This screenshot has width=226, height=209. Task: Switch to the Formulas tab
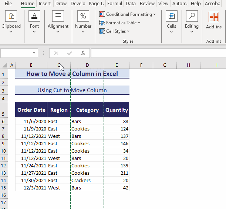(x=115, y=3)
